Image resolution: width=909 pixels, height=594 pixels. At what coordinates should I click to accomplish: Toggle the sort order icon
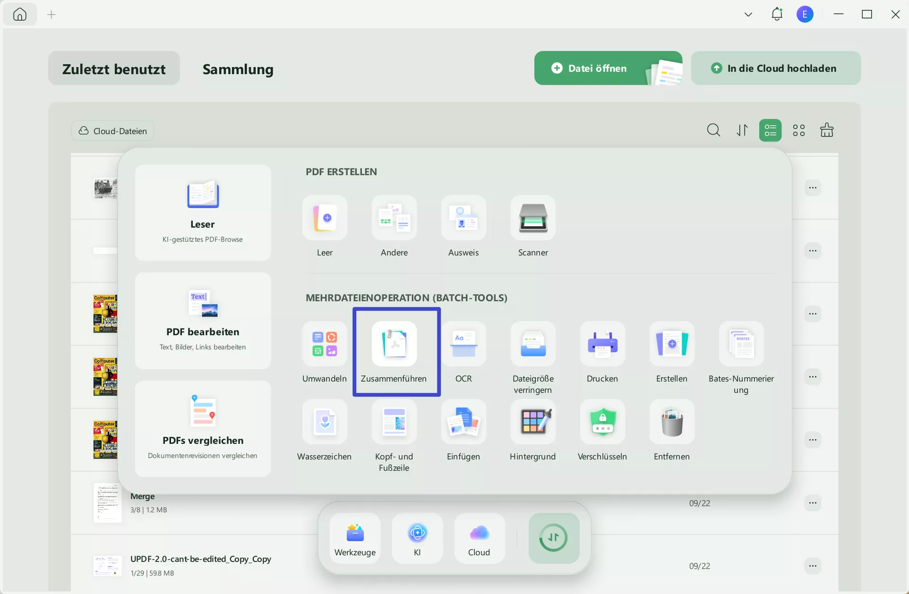coord(742,130)
